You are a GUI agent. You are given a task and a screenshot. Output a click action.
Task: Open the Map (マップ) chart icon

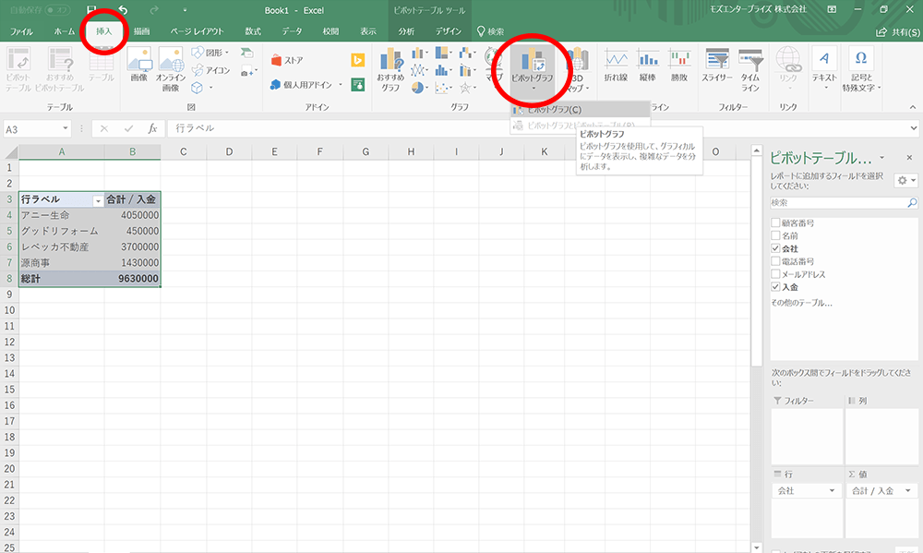click(x=494, y=65)
